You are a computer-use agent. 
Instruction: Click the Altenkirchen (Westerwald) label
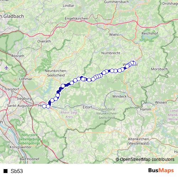pyautogui.click(x=138, y=141)
